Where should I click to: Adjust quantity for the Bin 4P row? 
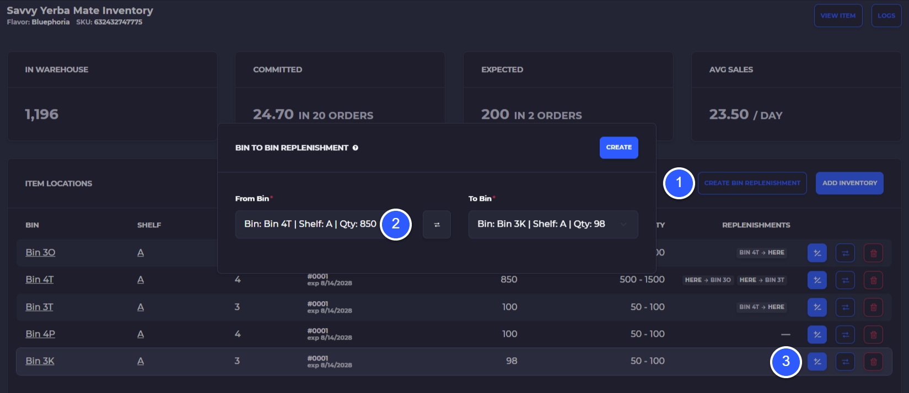[817, 335]
